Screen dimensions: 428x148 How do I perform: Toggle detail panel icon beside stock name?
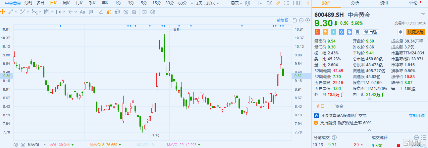pyautogui.click(x=423, y=15)
